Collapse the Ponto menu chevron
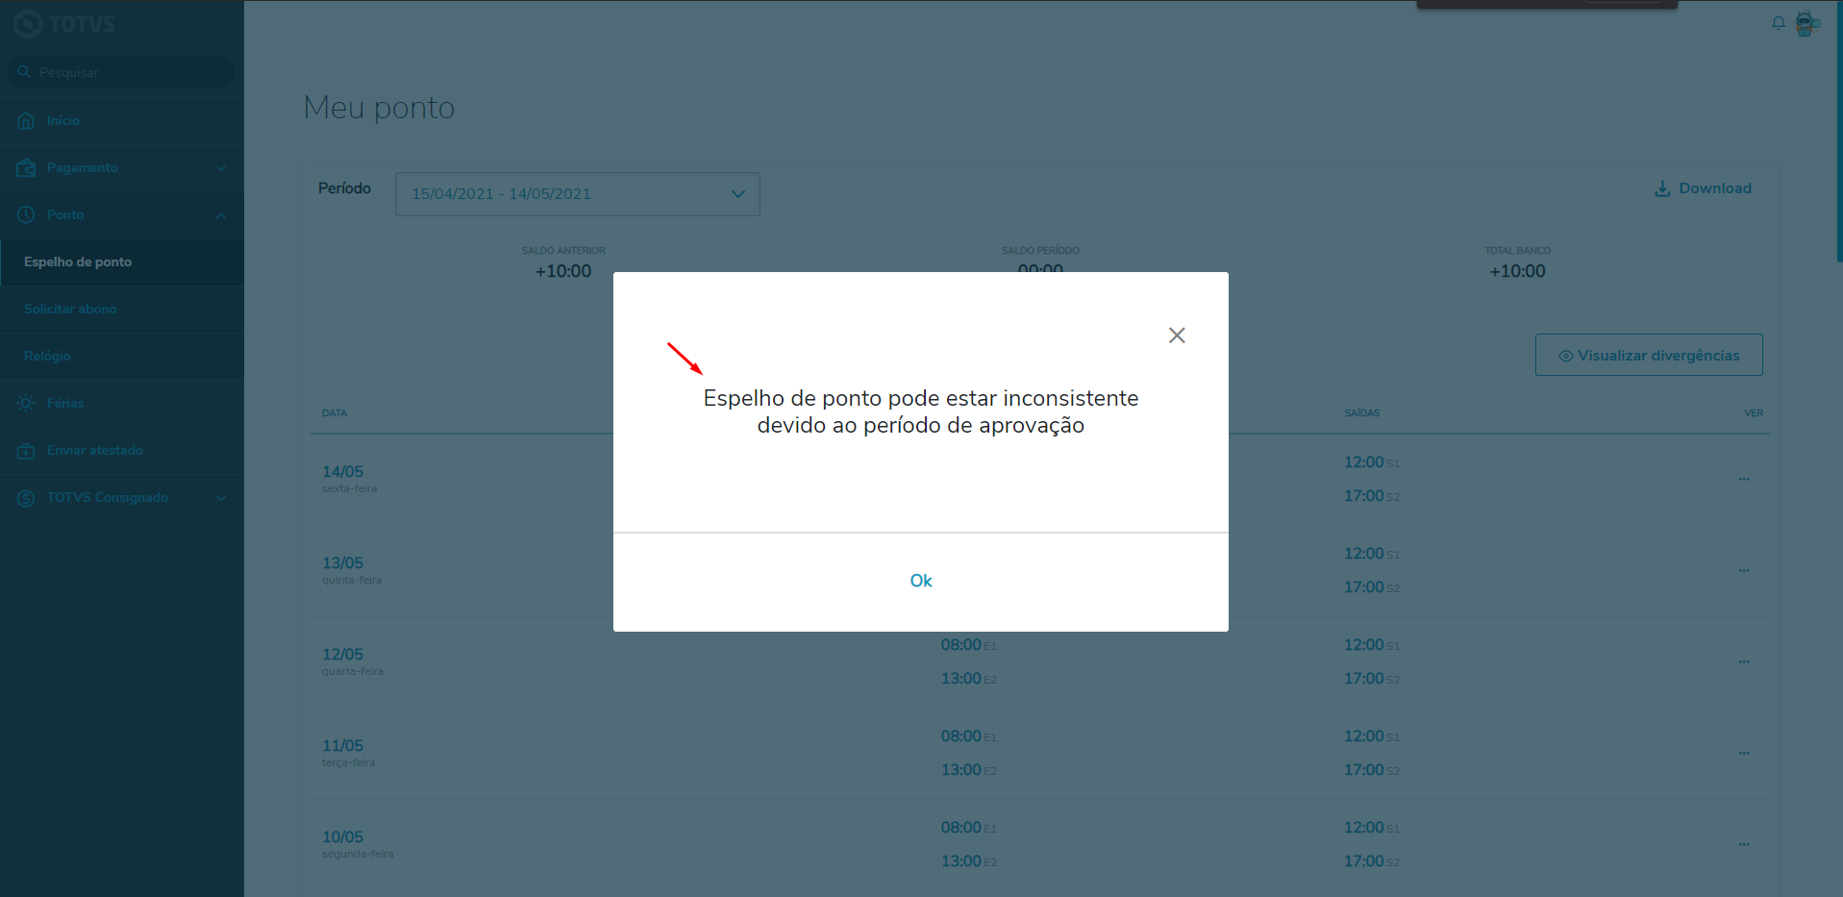The height and width of the screenshot is (897, 1843). [x=221, y=215]
